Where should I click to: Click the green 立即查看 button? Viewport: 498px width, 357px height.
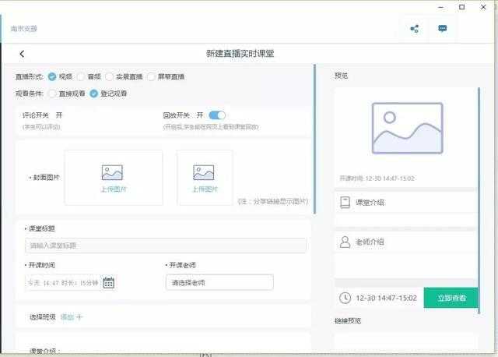[451, 298]
